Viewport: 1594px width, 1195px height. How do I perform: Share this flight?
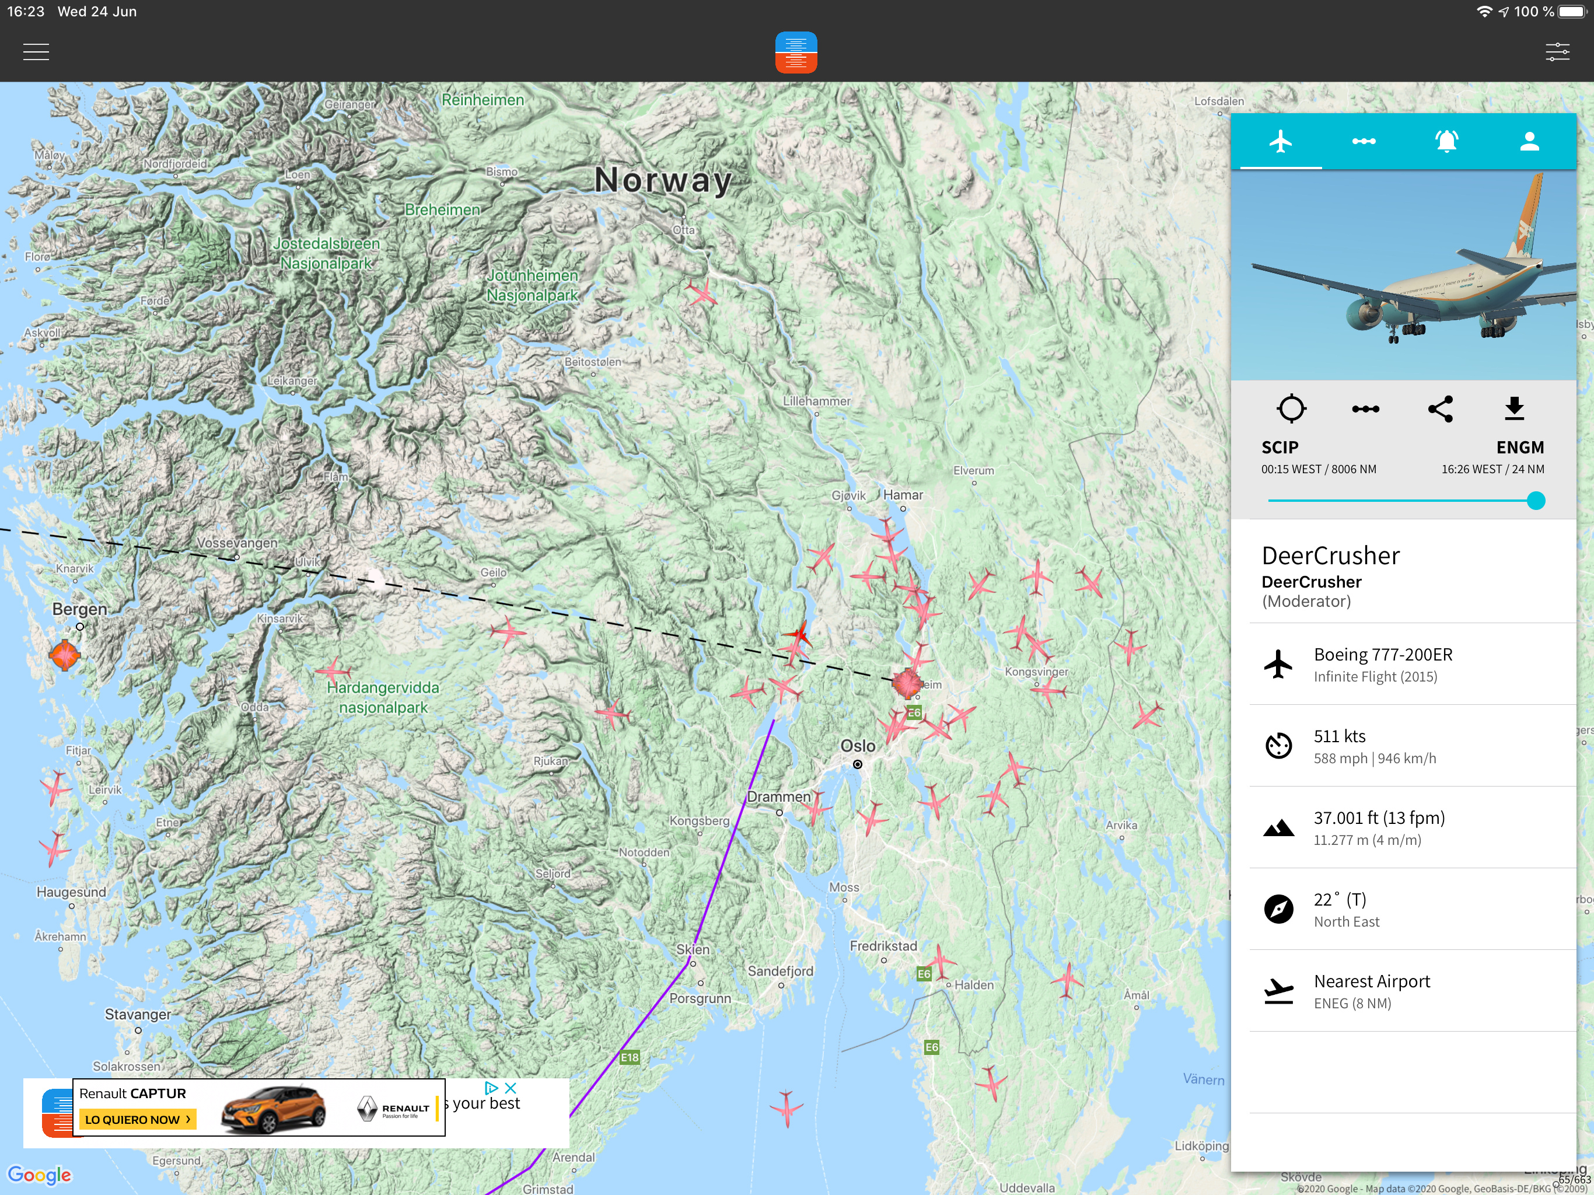click(x=1440, y=408)
